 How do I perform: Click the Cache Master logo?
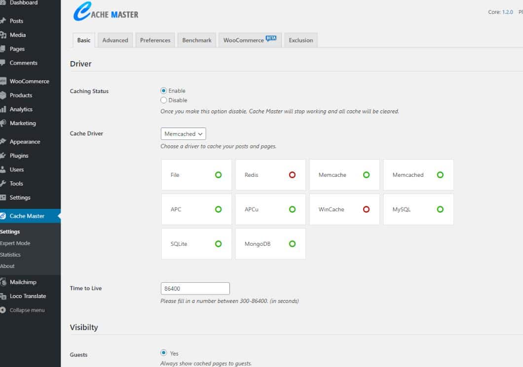coord(106,12)
